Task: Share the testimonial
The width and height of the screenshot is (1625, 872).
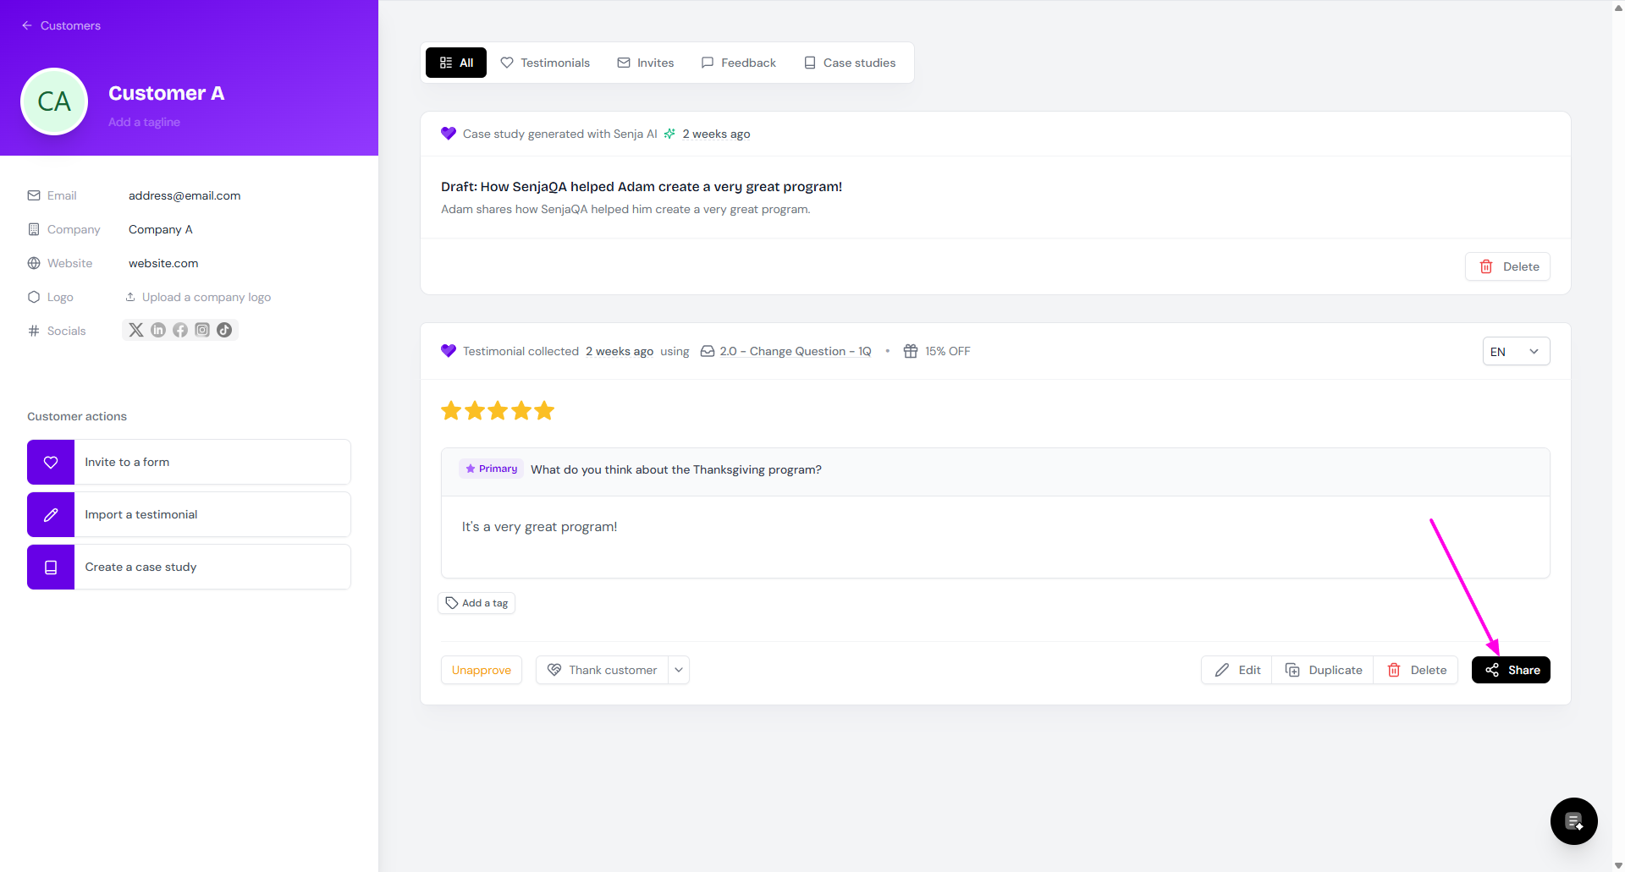Action: [x=1511, y=670]
